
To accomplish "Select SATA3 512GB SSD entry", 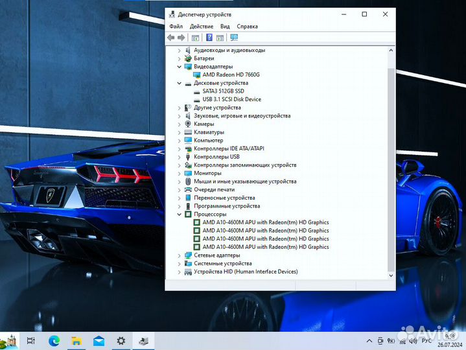I will 223,91.
